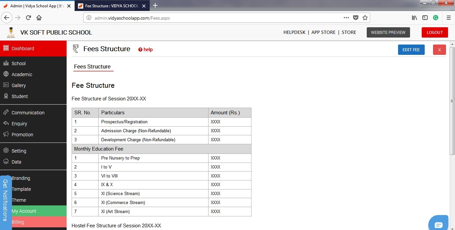The image size is (455, 230).
Task: Open the School sidebar menu
Action: click(x=33, y=63)
